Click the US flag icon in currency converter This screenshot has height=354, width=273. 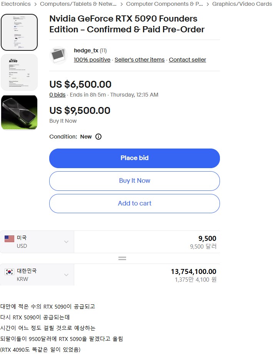coord(9,239)
